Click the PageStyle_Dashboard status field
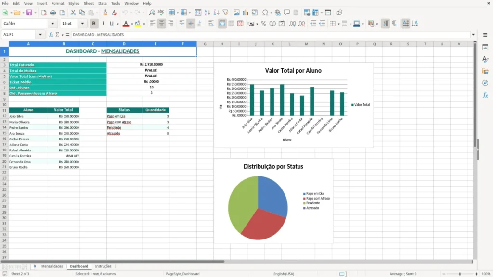493x277 pixels. tap(182, 274)
